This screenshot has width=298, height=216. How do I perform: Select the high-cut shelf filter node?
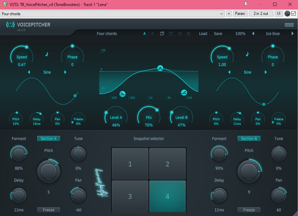click(184, 92)
